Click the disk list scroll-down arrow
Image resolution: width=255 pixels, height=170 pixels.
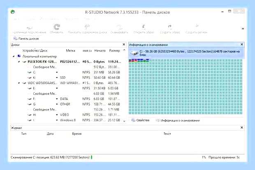[x=124, y=121]
